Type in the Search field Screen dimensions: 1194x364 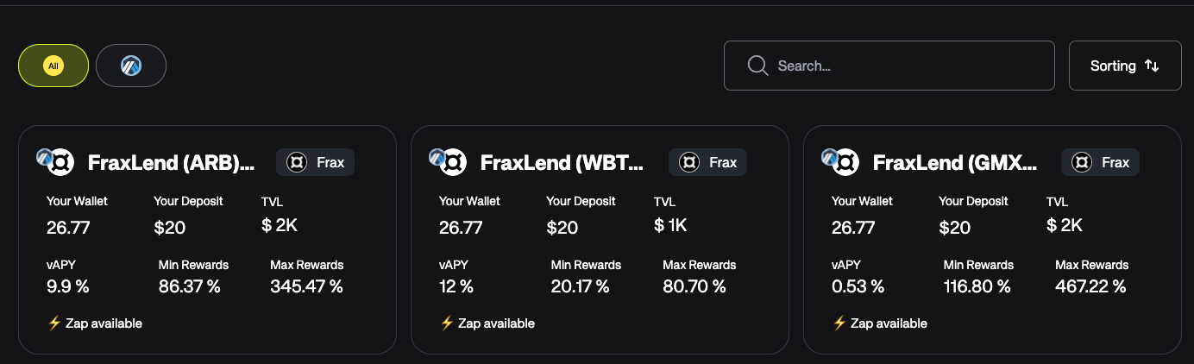pos(906,66)
